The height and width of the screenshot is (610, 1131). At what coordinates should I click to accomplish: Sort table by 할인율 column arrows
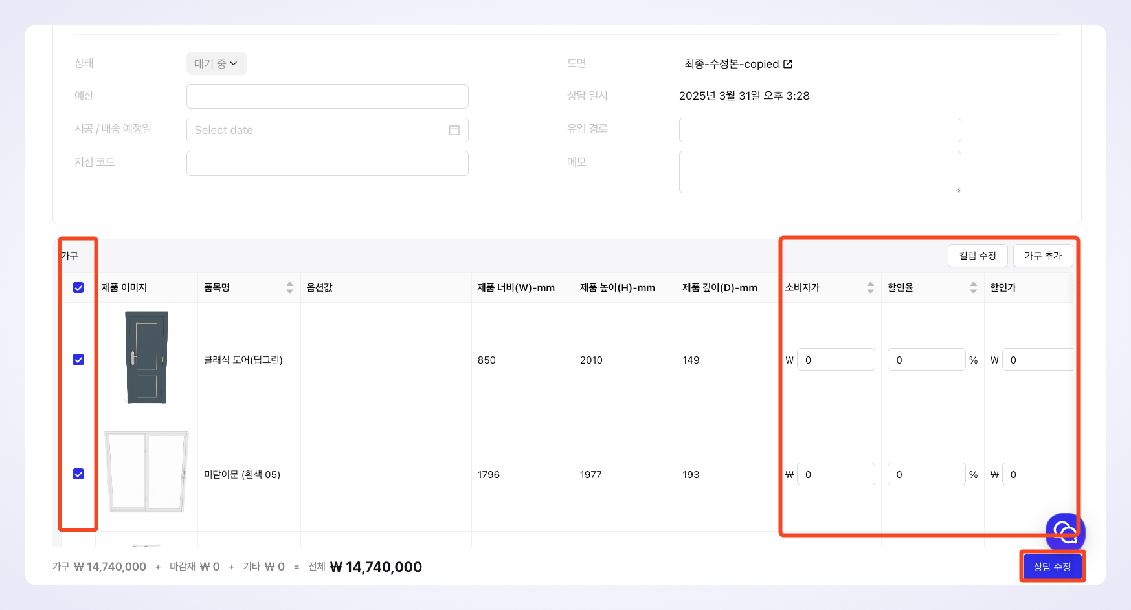973,288
